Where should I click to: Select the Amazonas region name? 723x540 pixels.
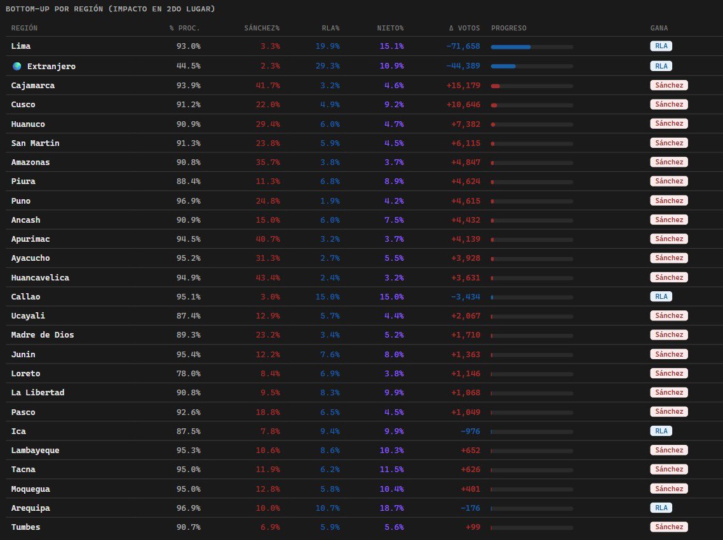point(30,162)
